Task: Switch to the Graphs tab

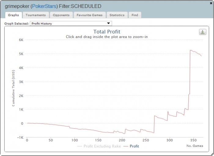Action: (13, 15)
